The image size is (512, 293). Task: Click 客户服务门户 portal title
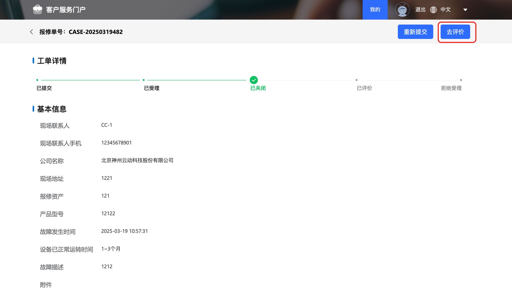tap(66, 10)
